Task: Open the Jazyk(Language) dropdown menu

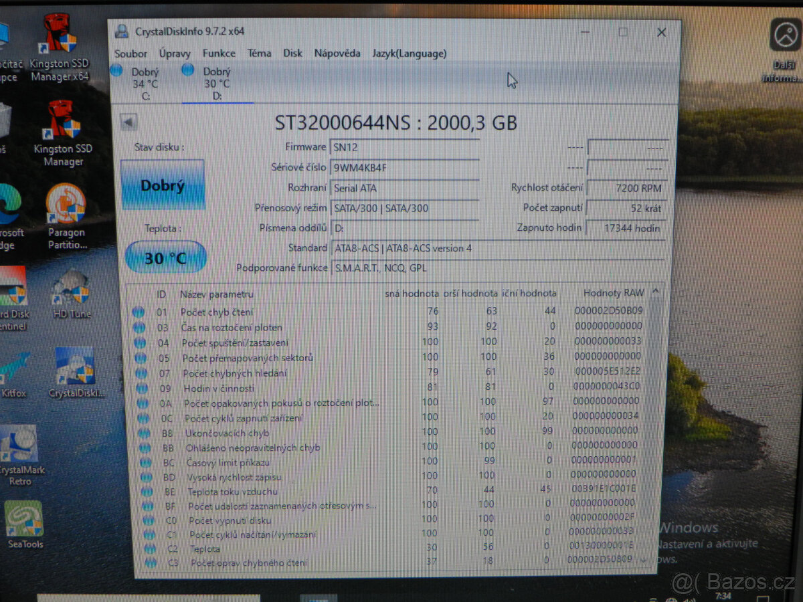Action: click(410, 53)
